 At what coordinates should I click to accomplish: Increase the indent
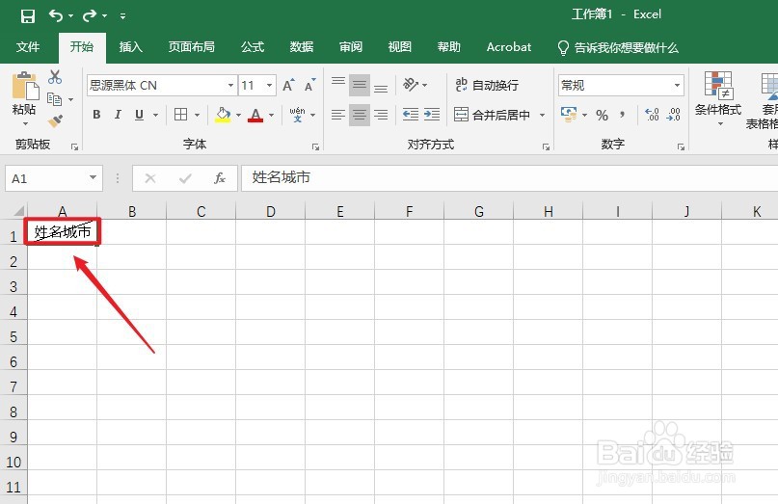tap(432, 115)
